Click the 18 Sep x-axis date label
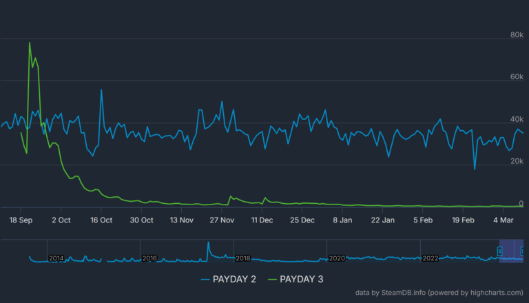The width and height of the screenshot is (529, 303). (x=21, y=220)
